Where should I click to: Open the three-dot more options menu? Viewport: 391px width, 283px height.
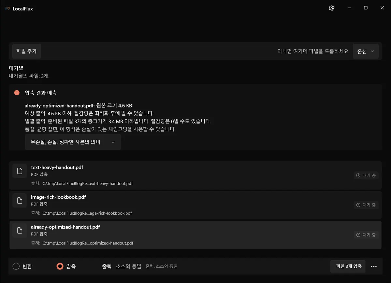[x=374, y=266]
